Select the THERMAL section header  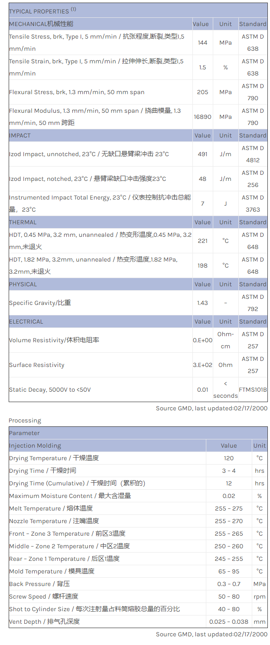(x=22, y=222)
